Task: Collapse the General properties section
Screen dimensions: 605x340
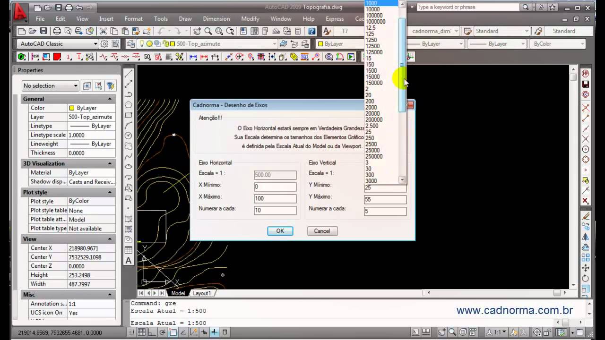Action: (110, 99)
